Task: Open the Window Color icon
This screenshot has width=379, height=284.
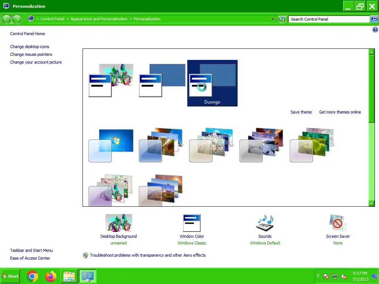Action: [x=192, y=223]
